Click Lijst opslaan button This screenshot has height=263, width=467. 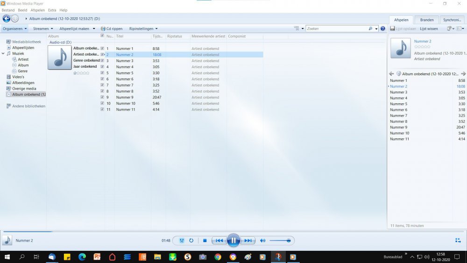[403, 28]
